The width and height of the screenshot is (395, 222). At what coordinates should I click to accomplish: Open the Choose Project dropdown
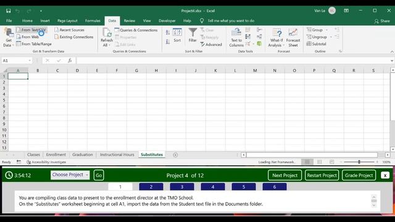[70, 175]
